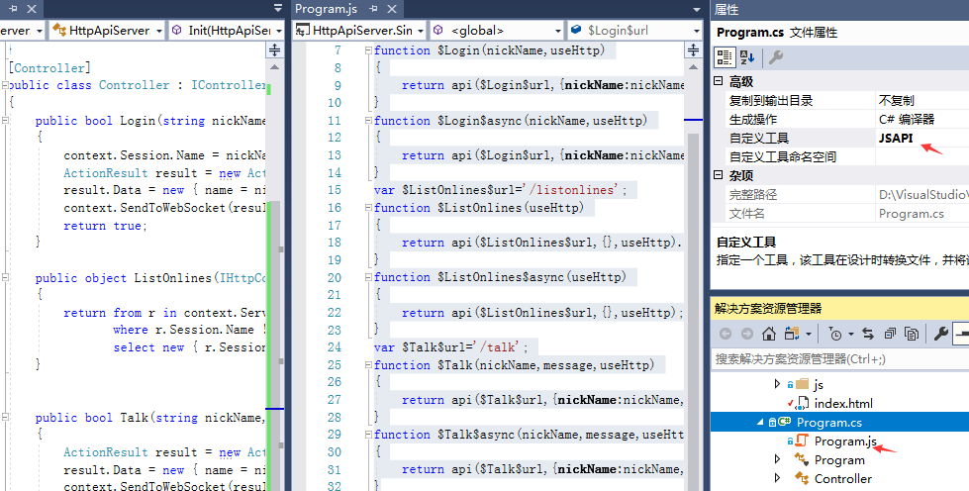Open HttpApiServer.Sin project dropdown
969x491 pixels.
pyautogui.click(x=421, y=31)
